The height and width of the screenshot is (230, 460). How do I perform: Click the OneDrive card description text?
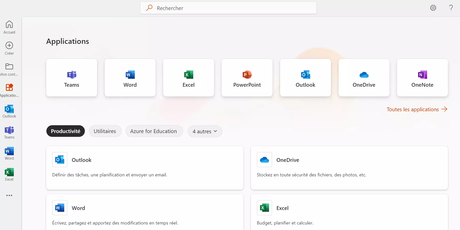point(311,175)
